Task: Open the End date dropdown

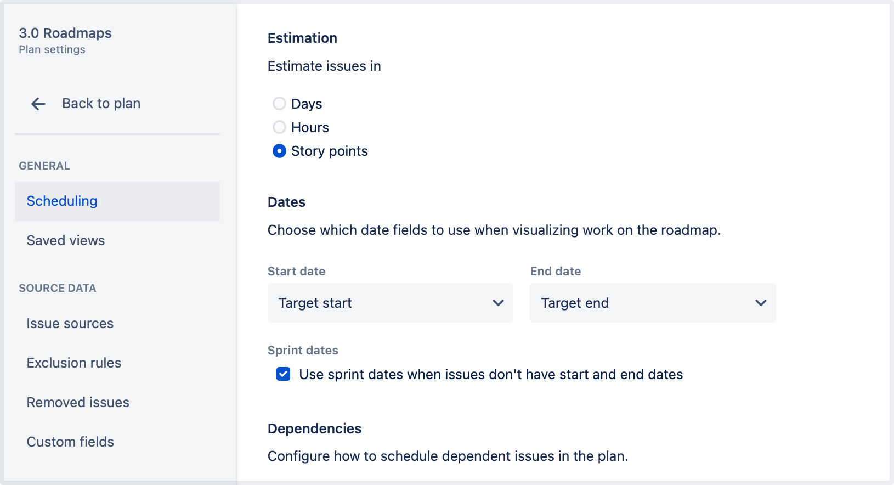Action: tap(653, 303)
